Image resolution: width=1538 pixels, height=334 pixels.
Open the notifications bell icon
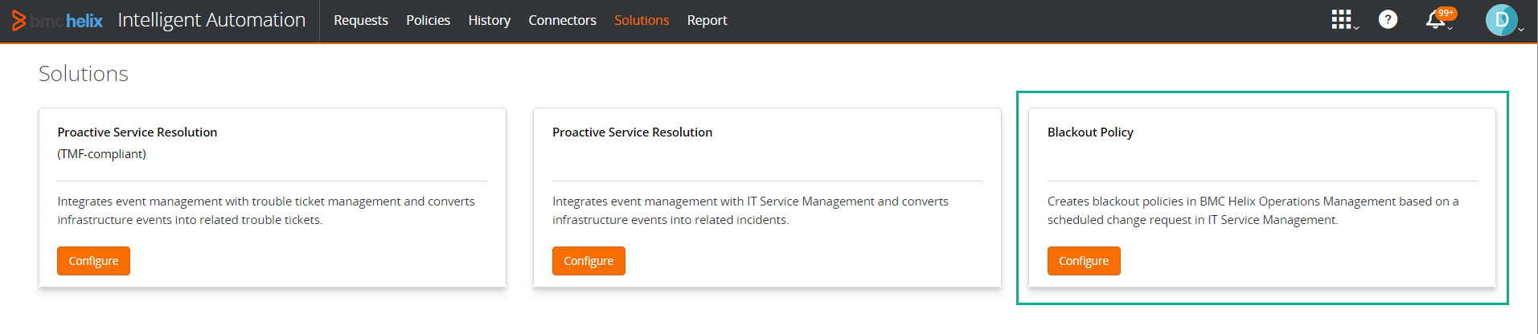tap(1435, 20)
